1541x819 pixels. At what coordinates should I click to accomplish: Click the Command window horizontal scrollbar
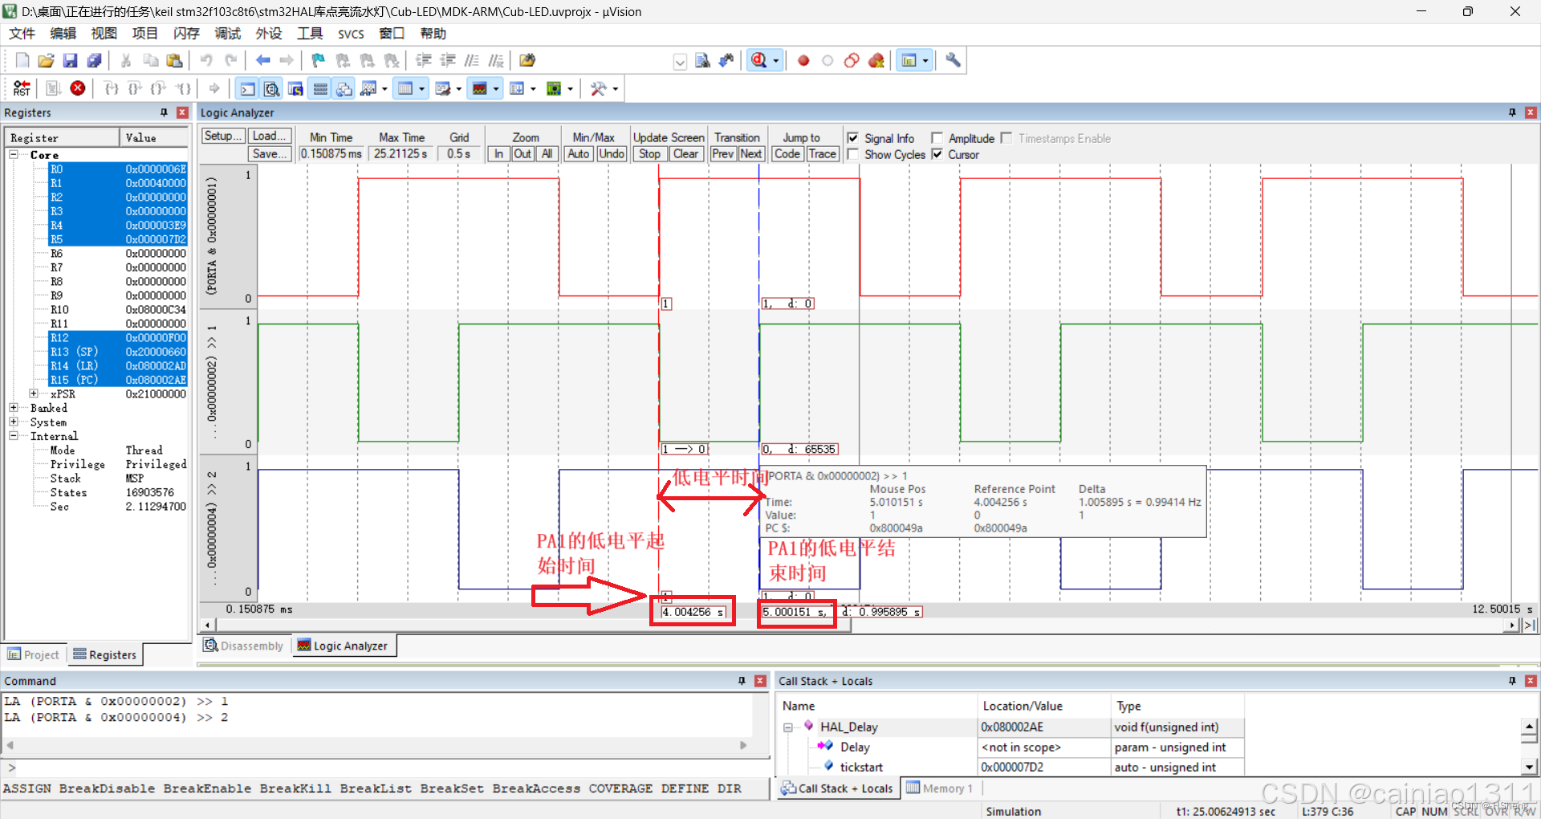point(377,745)
